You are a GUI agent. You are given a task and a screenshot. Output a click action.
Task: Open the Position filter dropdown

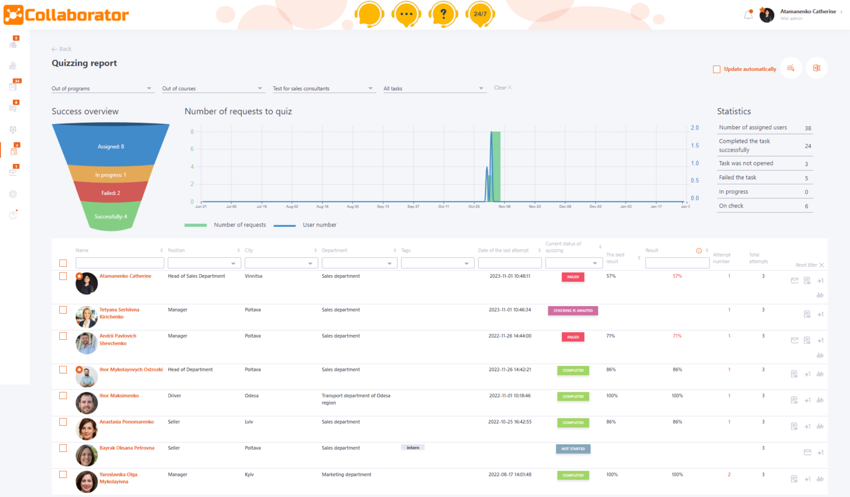click(x=204, y=263)
